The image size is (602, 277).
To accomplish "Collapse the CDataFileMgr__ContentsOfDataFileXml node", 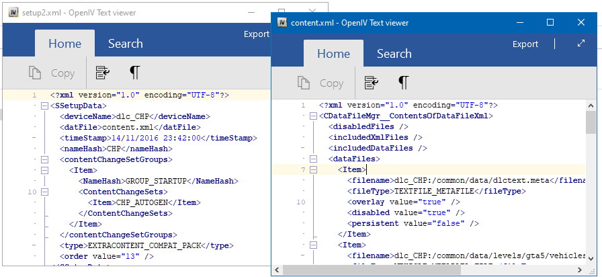I will pos(313,116).
